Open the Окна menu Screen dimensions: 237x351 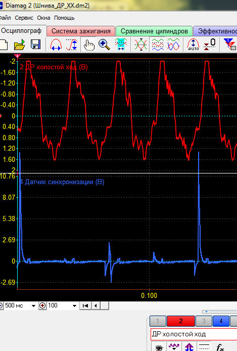point(43,18)
